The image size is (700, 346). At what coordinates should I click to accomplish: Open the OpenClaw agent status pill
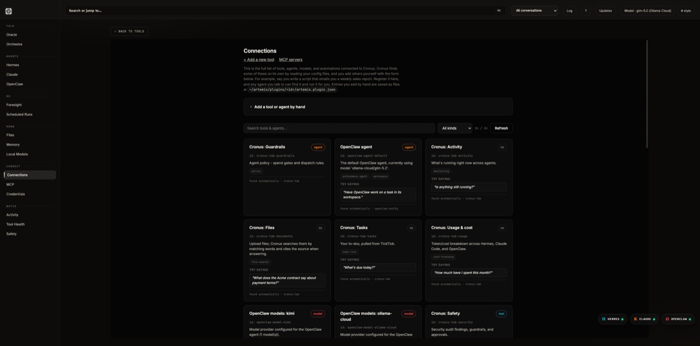[x=678, y=319]
